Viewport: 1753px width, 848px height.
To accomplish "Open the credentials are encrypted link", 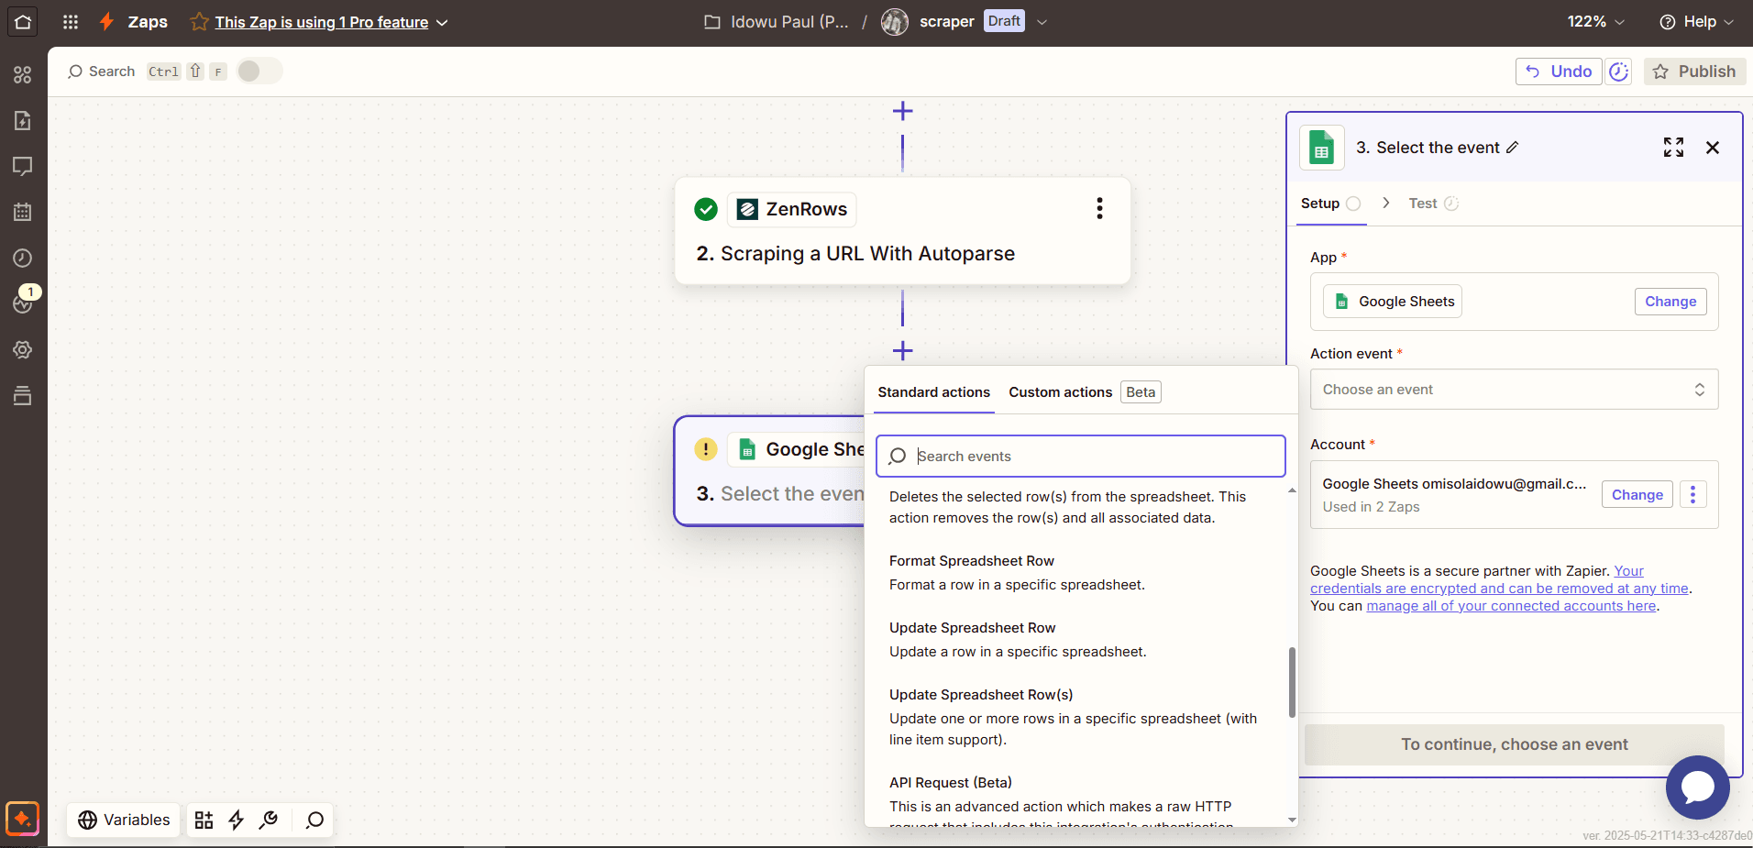I will [x=1499, y=589].
